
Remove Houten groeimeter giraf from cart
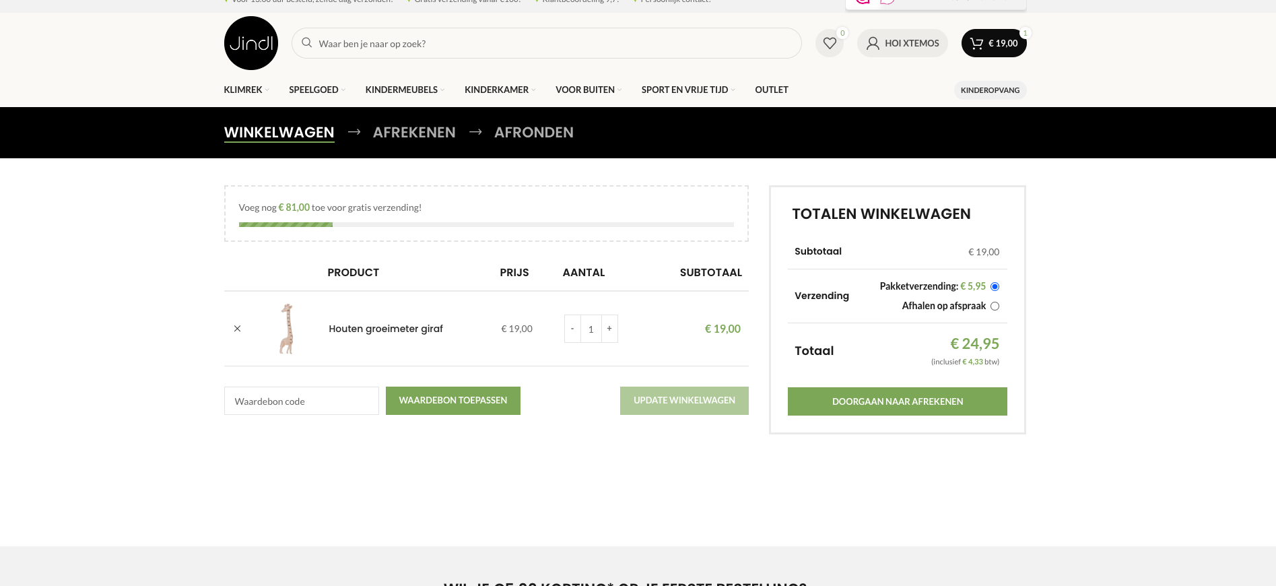coord(237,329)
